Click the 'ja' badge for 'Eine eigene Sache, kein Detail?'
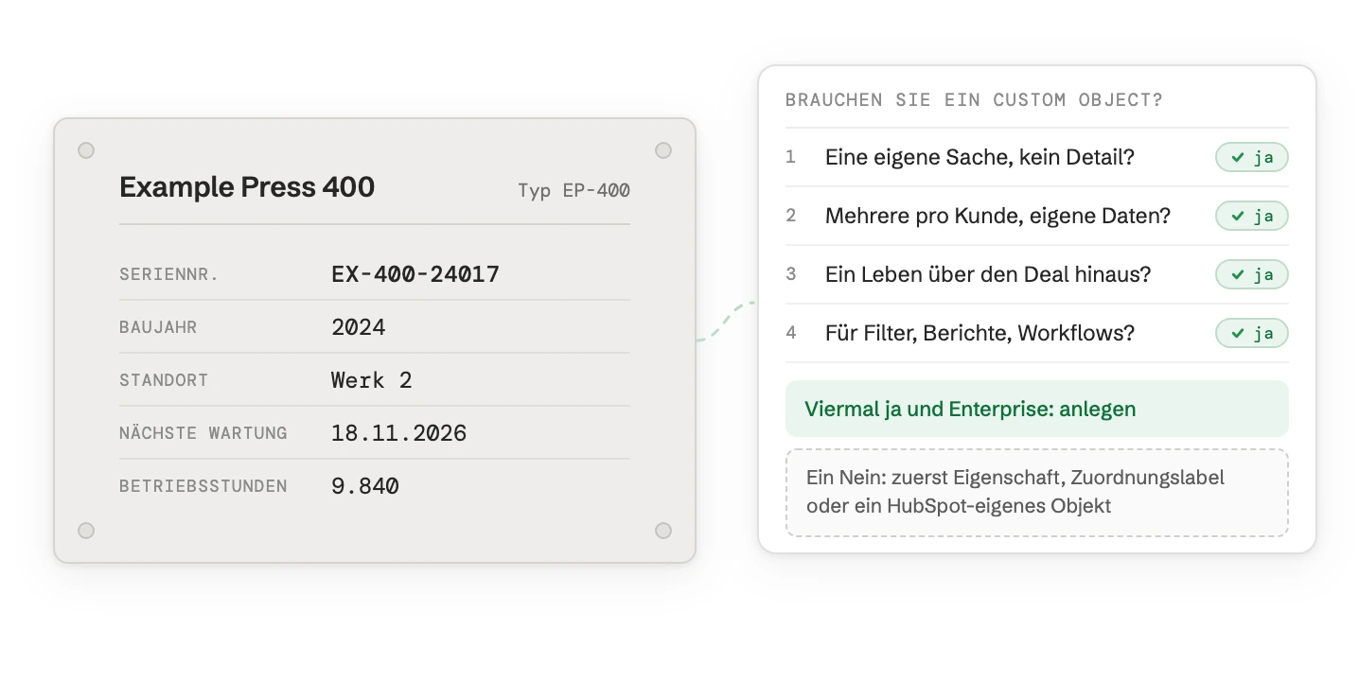Screen dimensions: 1359x681 [x=1251, y=157]
